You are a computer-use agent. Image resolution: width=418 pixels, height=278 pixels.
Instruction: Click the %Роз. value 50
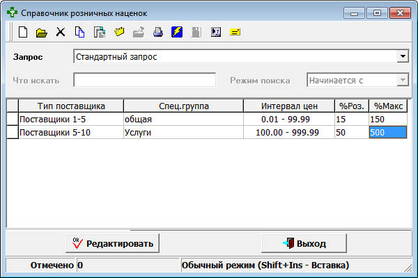pos(352,132)
